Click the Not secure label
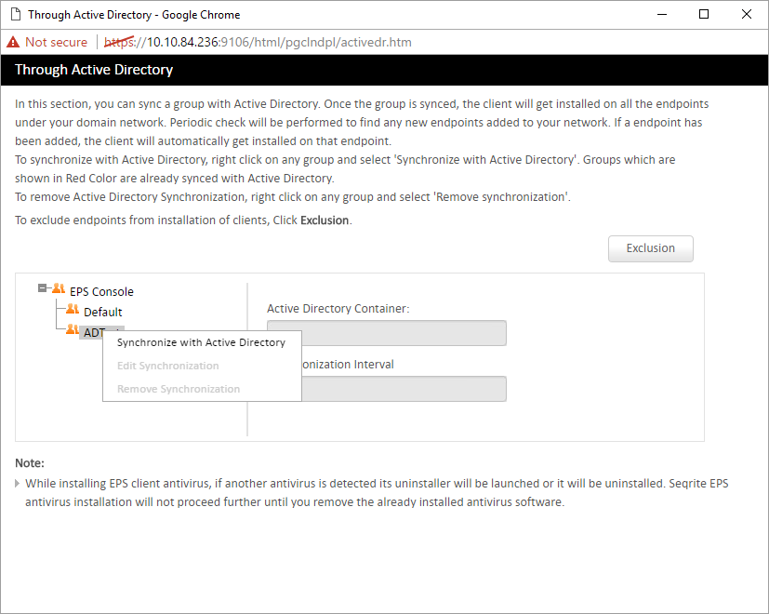 coord(57,42)
